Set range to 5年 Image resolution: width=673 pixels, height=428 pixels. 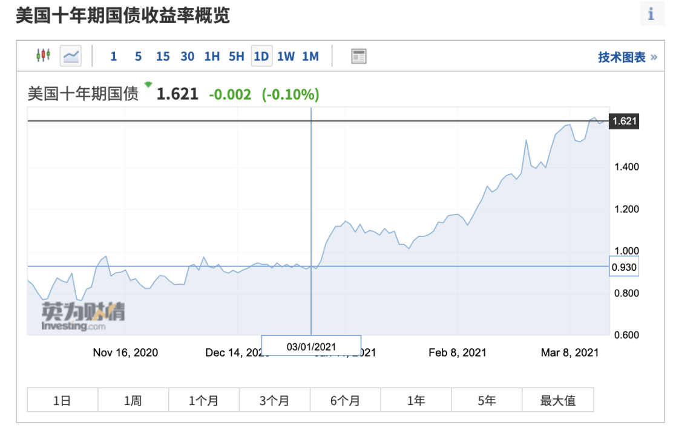487,400
